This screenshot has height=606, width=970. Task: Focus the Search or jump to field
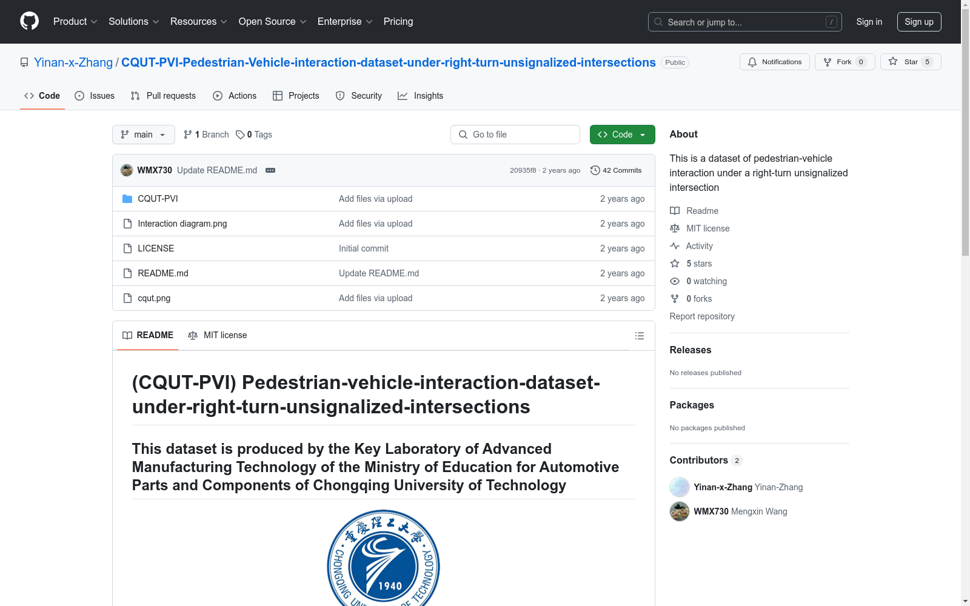745,22
